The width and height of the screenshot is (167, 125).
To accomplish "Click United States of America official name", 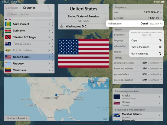I will (x=83, y=16).
